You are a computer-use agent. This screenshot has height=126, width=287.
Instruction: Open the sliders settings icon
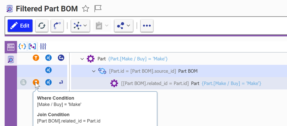(x=43, y=46)
